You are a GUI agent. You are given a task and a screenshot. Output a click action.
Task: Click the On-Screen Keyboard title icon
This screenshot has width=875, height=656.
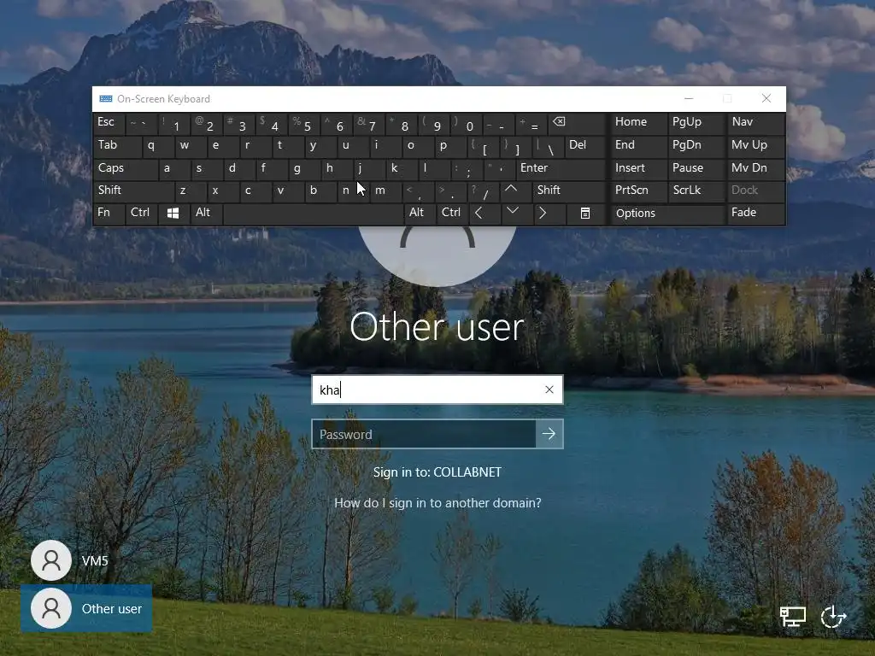pos(105,99)
